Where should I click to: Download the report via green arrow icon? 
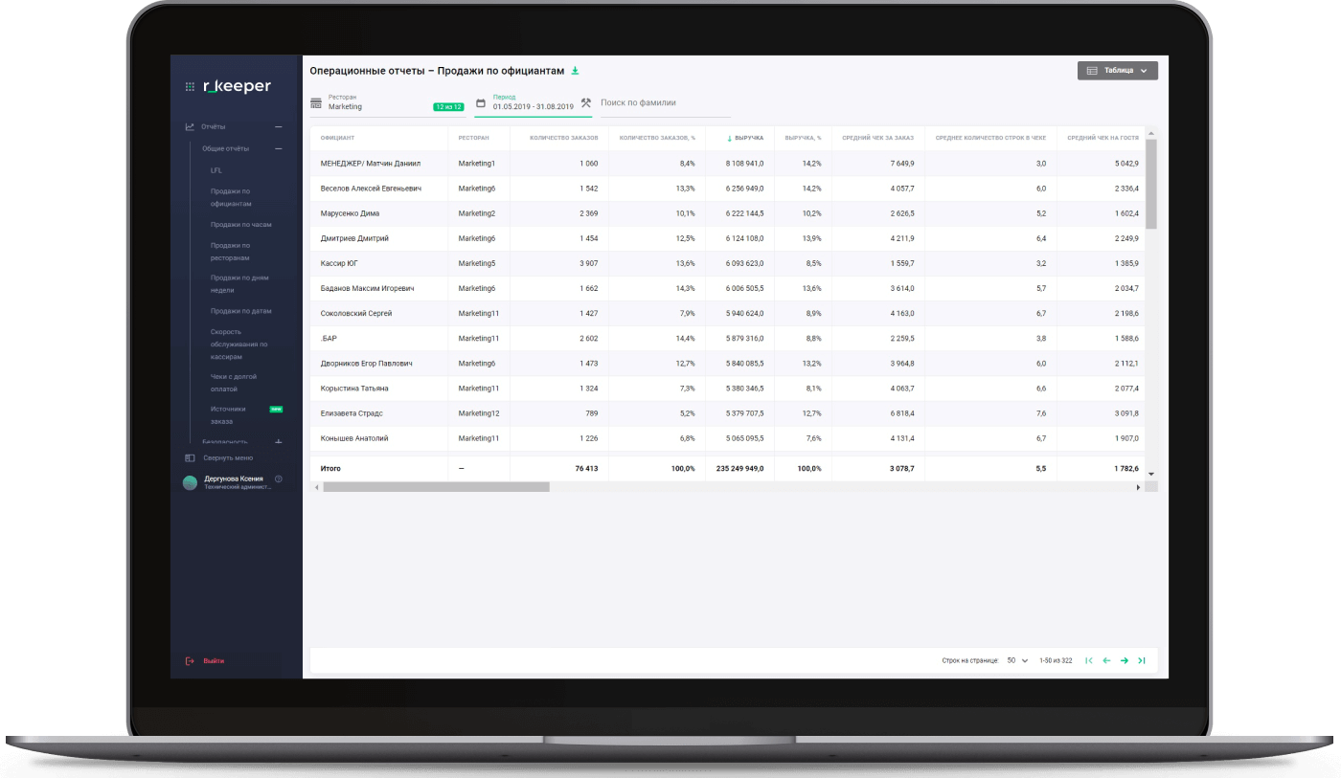(x=575, y=71)
